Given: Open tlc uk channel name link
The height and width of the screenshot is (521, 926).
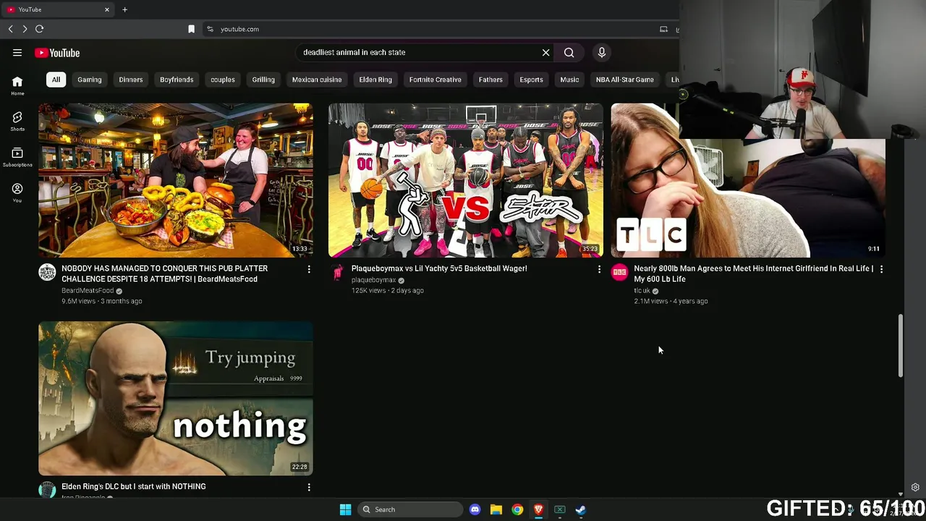Looking at the screenshot, I should 642,290.
